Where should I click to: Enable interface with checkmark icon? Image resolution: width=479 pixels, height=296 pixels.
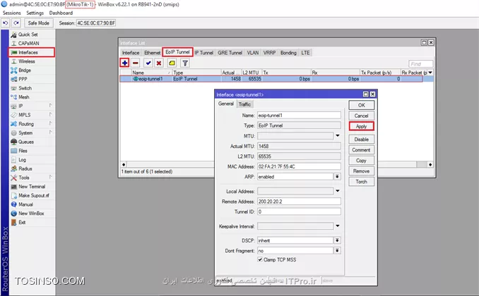pyautogui.click(x=148, y=63)
